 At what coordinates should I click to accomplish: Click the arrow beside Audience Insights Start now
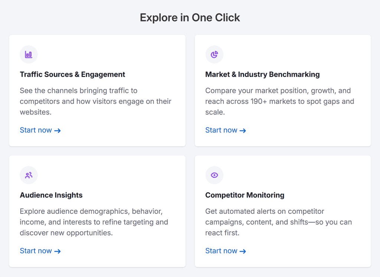tap(58, 251)
